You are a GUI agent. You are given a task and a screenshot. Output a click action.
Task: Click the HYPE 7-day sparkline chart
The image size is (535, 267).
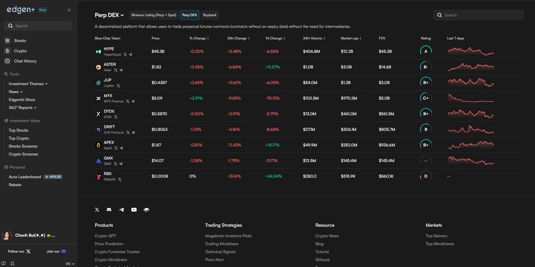coord(471,52)
